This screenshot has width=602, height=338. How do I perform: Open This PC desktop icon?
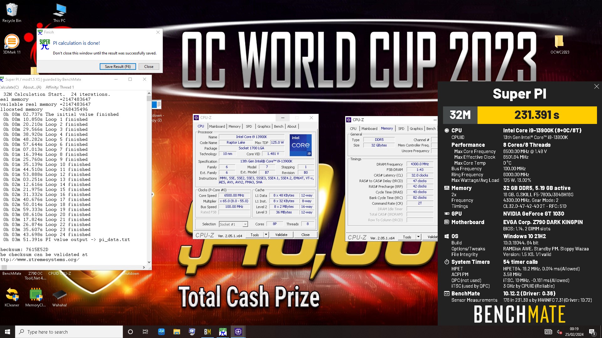pyautogui.click(x=59, y=13)
